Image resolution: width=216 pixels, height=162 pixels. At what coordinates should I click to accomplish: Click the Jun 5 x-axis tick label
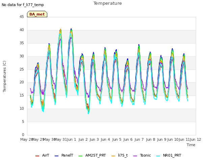click(x=117, y=139)
